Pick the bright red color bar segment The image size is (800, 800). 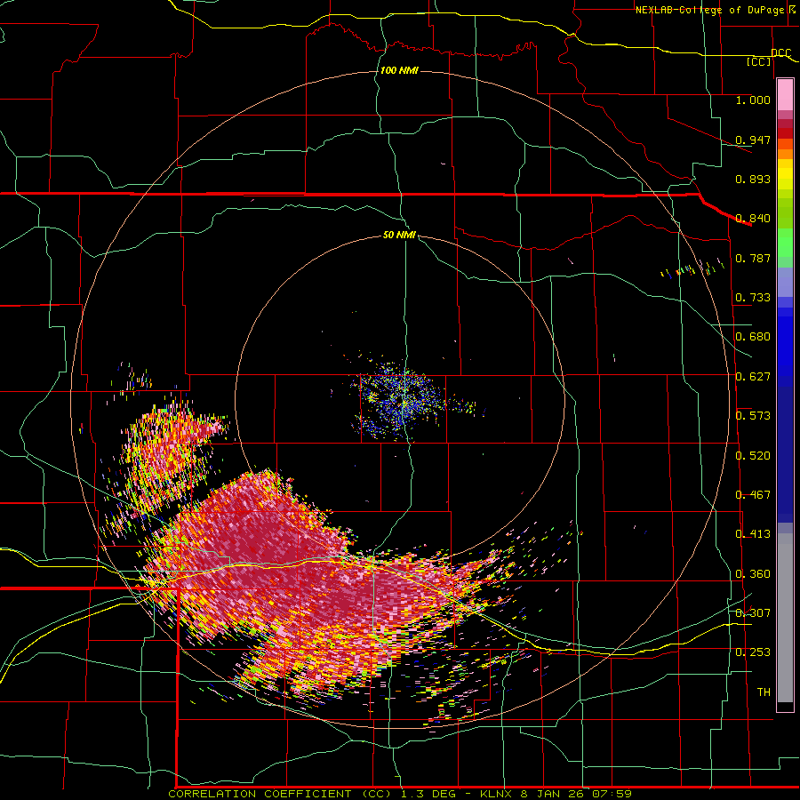pyautogui.click(x=785, y=133)
